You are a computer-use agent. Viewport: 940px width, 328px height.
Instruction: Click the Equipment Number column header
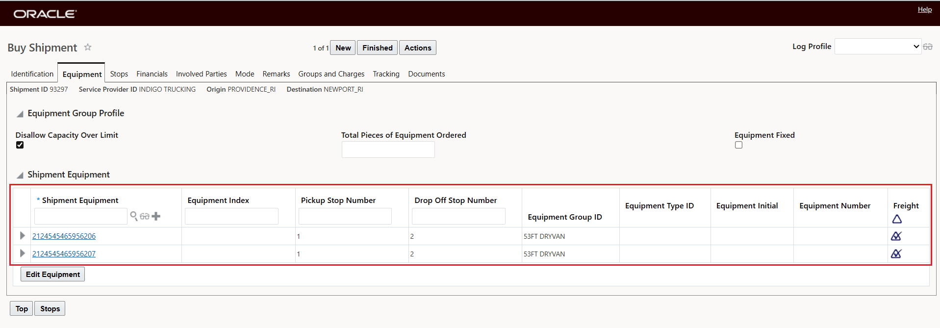[x=835, y=205]
